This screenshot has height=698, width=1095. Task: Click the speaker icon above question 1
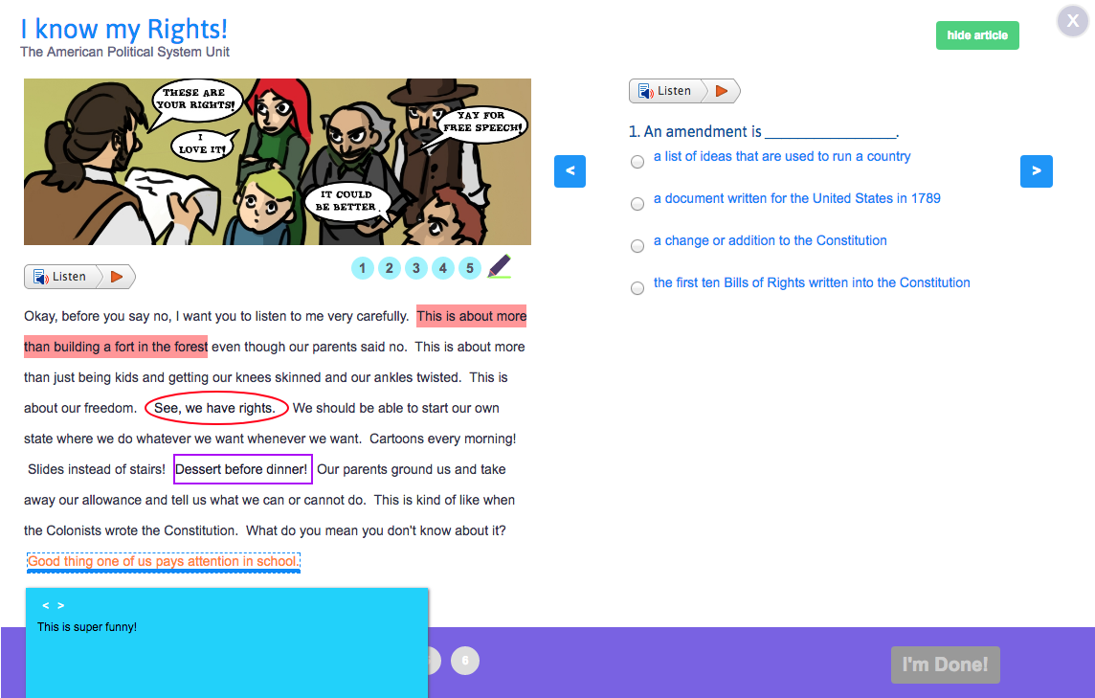point(646,91)
